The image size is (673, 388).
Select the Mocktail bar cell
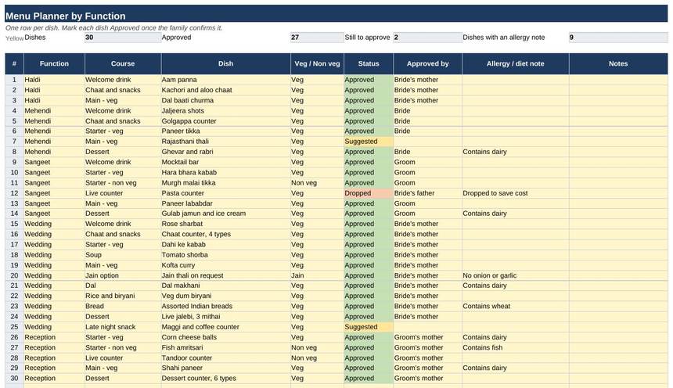[x=225, y=162]
